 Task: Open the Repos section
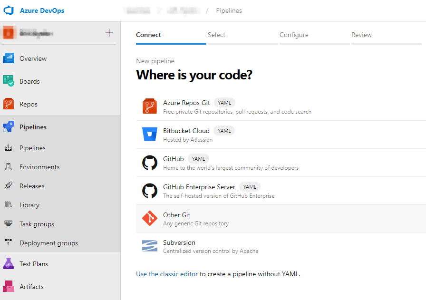[29, 104]
